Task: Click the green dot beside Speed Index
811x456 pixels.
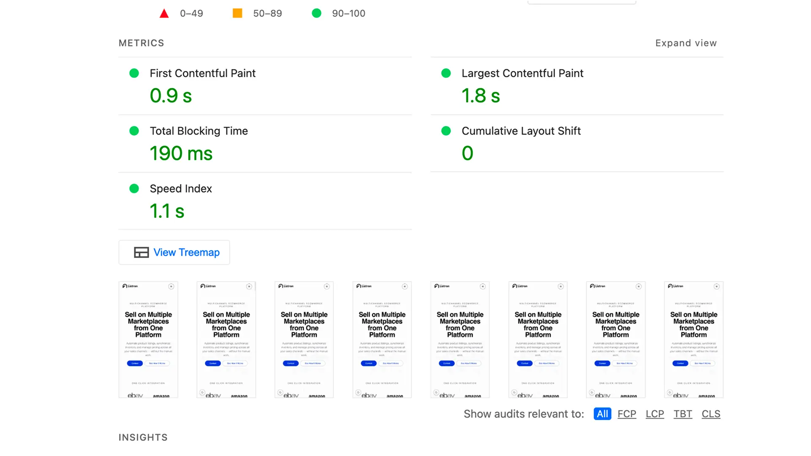Action: point(134,189)
